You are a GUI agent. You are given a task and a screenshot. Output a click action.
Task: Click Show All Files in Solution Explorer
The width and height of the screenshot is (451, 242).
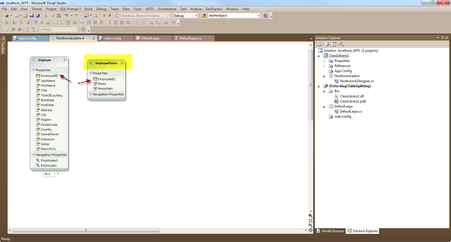[x=327, y=44]
